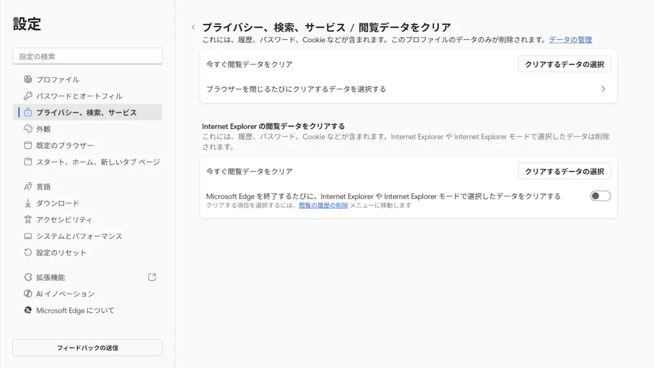Click the 設定の検索 search field
654x368 pixels.
[x=87, y=56]
